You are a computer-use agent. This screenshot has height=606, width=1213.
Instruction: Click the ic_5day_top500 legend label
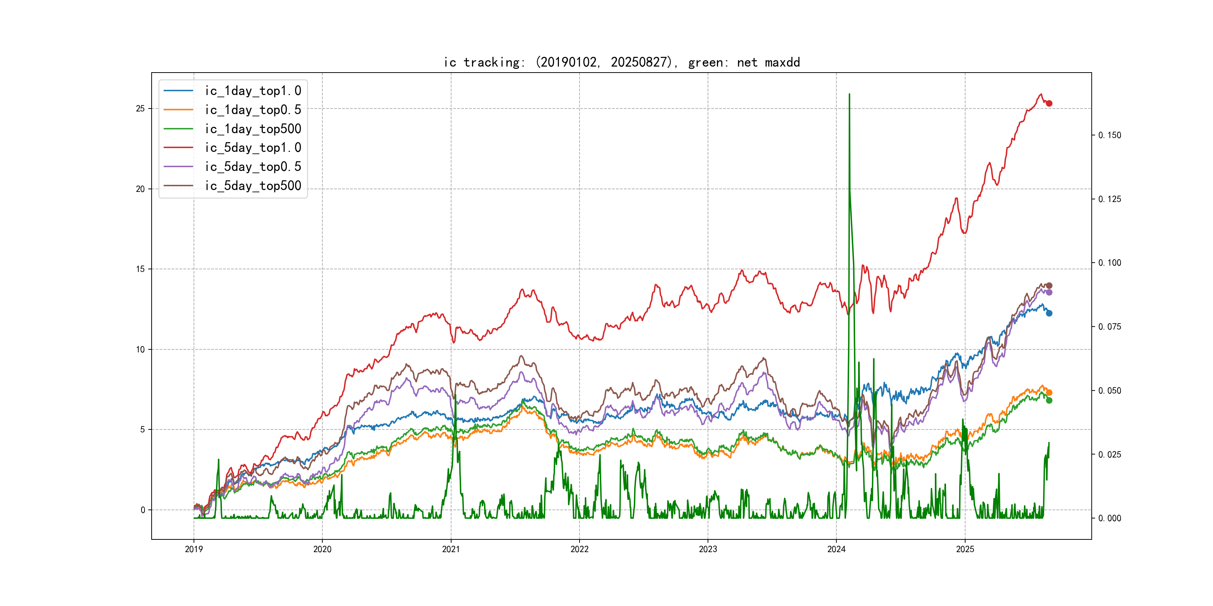[x=253, y=186]
